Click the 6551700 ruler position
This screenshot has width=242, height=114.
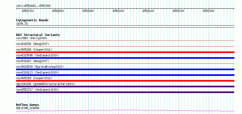[28, 11]
